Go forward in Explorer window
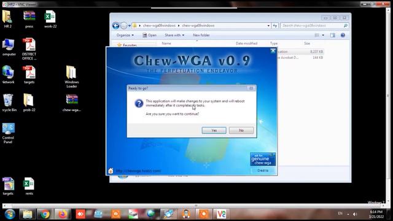This screenshot has width=393, height=221. tap(124, 26)
